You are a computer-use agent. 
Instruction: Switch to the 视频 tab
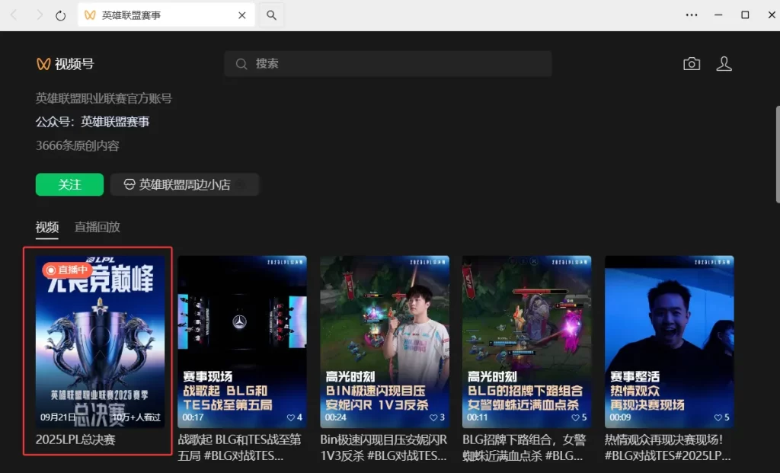coord(47,227)
